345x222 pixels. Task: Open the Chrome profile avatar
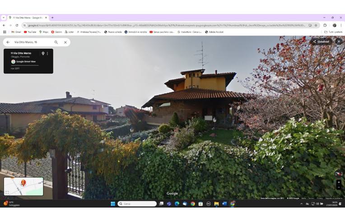[x=335, y=25]
